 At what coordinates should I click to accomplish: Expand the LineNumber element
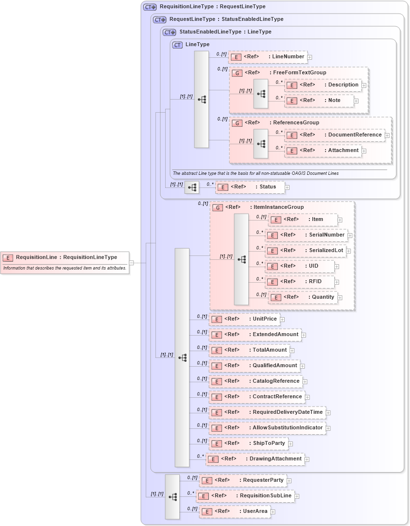[309, 57]
